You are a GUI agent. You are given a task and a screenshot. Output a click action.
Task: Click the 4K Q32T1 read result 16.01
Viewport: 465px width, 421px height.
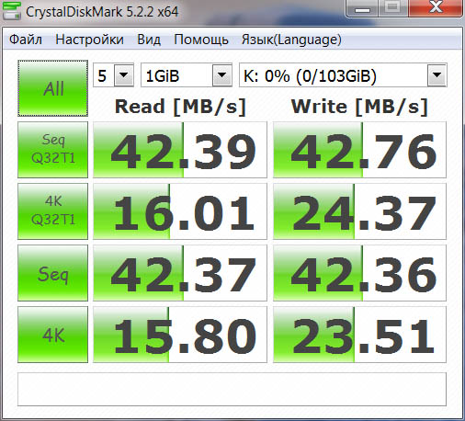(180, 211)
